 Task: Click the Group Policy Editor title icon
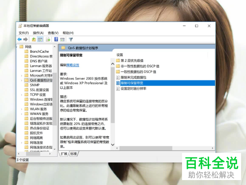(x=20, y=26)
